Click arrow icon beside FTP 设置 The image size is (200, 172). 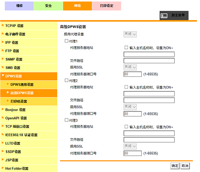3,51
